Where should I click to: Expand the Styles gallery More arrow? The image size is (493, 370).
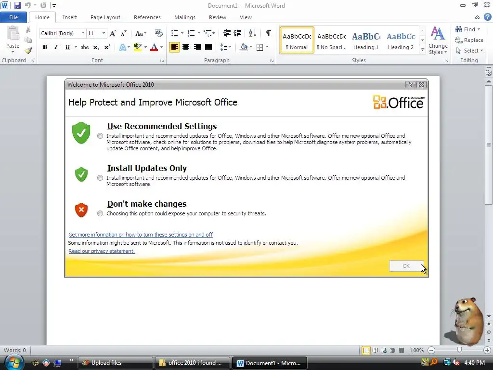(x=423, y=50)
